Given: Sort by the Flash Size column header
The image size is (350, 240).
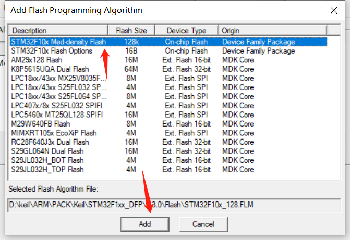Looking at the screenshot, I should click(131, 31).
